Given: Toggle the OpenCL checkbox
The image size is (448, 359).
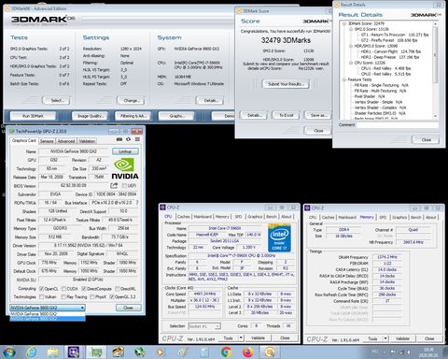Looking at the screenshot, I should (x=41, y=289).
